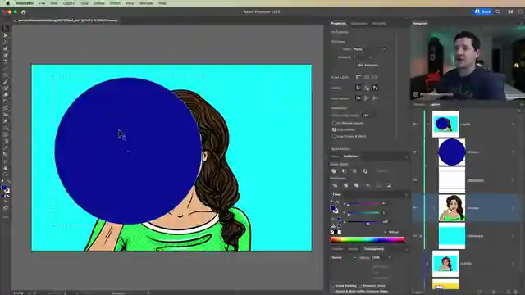
Task: Click the color spectrum bar
Action: click(x=367, y=239)
